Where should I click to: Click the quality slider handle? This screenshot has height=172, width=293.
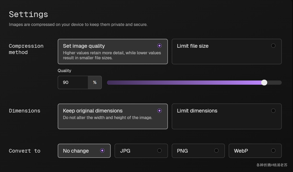pos(264,83)
